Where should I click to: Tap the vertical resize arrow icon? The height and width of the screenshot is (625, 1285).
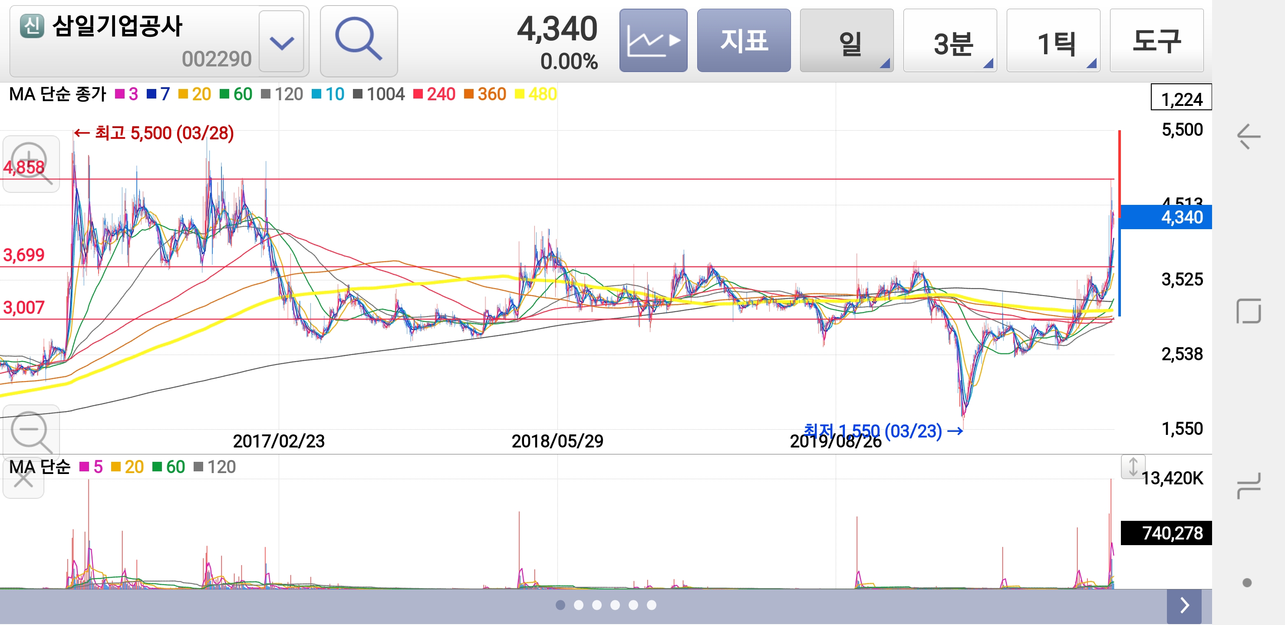point(1133,467)
